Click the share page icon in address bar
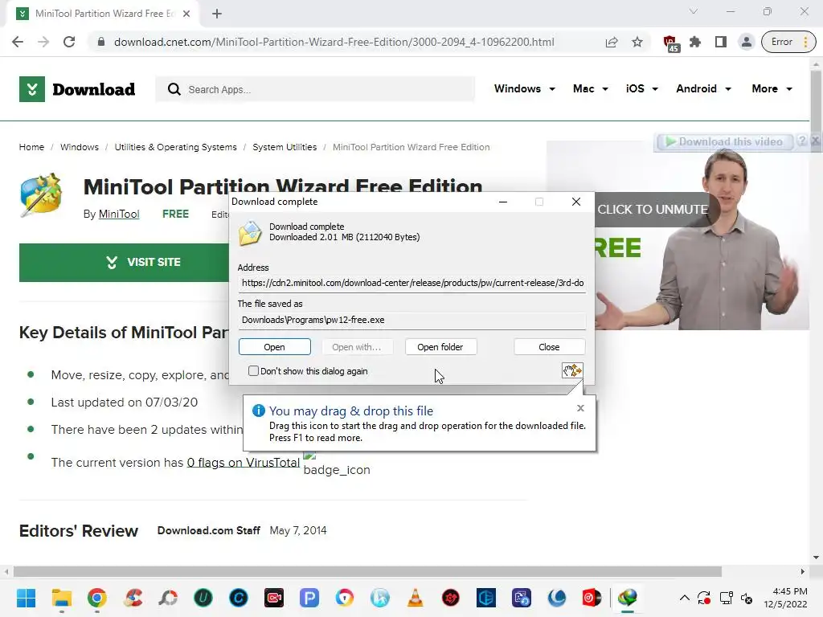This screenshot has width=823, height=617. click(x=612, y=42)
